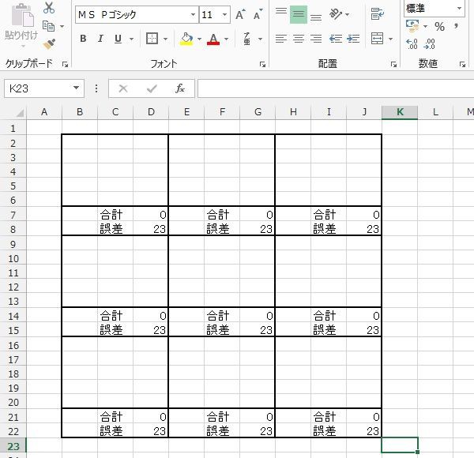Image resolution: width=474 pixels, height=458 pixels.
Task: Click the accounting currency format icon
Action: 412,26
